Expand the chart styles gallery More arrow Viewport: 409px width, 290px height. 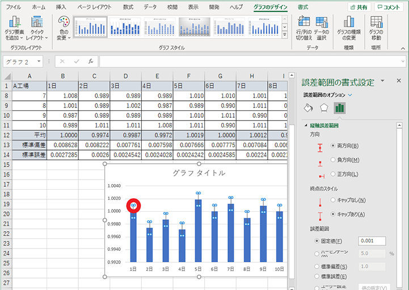coord(285,35)
